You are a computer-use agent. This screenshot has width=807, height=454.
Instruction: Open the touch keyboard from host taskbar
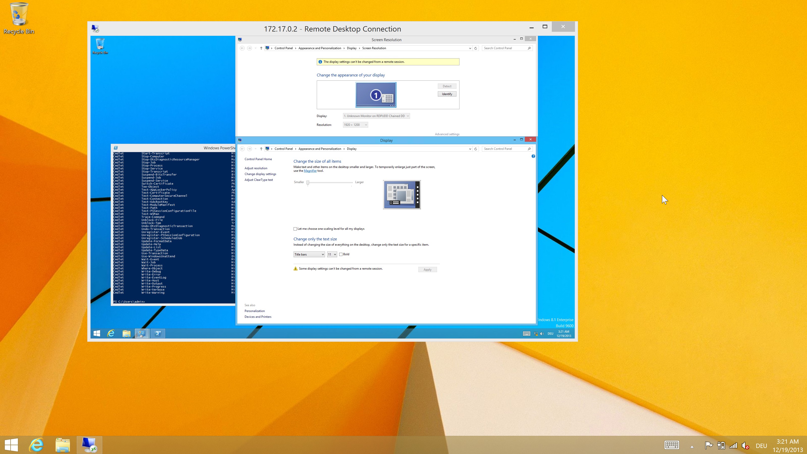click(671, 445)
